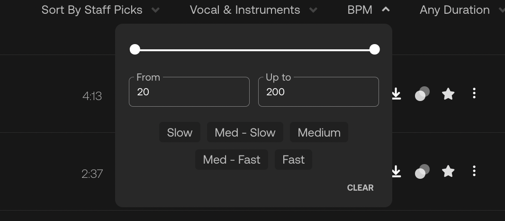Viewport: 505px width, 221px height.
Task: Click the maximum BPM slider handle
Action: [x=375, y=50]
